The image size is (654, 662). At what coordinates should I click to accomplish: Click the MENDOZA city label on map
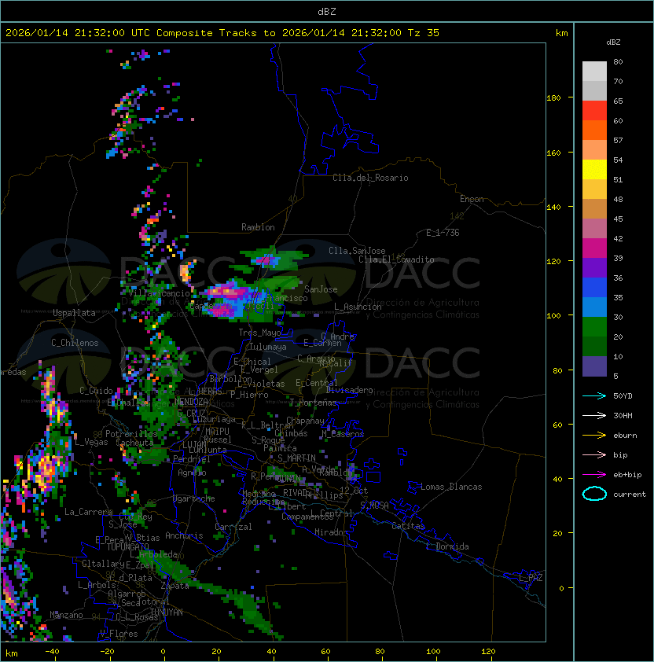coord(191,401)
